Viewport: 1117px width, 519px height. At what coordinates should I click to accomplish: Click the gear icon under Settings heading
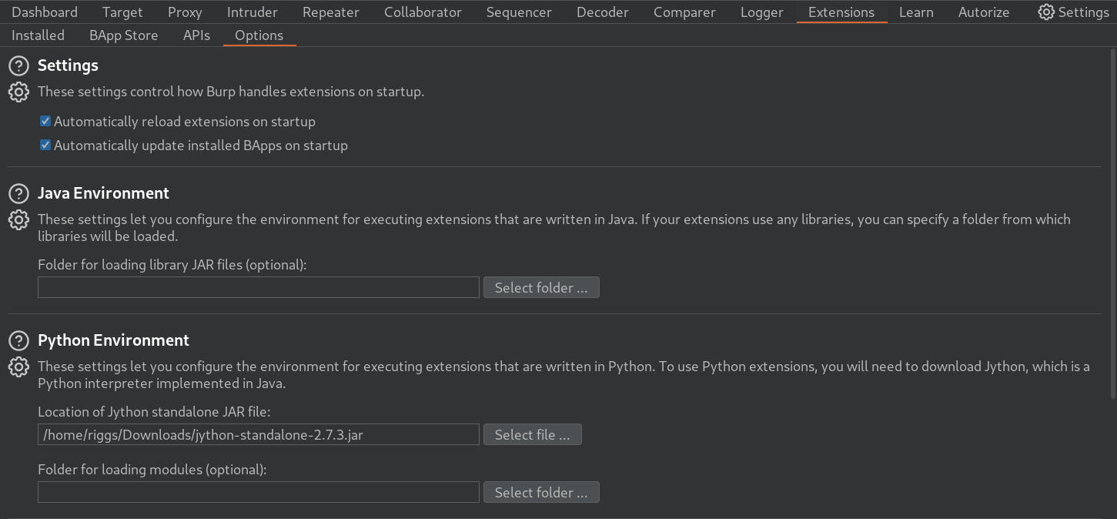click(18, 92)
